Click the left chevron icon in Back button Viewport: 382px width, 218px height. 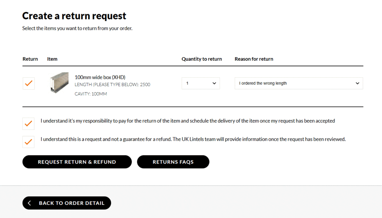click(29, 203)
